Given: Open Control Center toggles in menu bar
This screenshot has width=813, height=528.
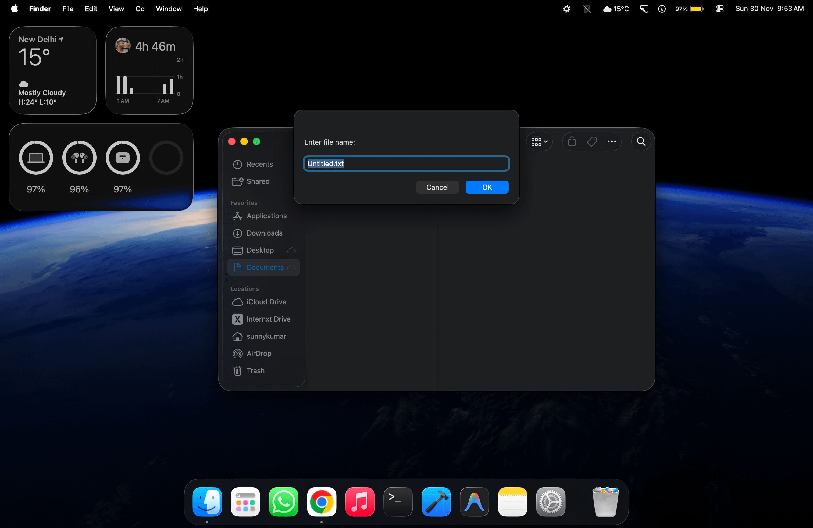Looking at the screenshot, I should tap(720, 9).
